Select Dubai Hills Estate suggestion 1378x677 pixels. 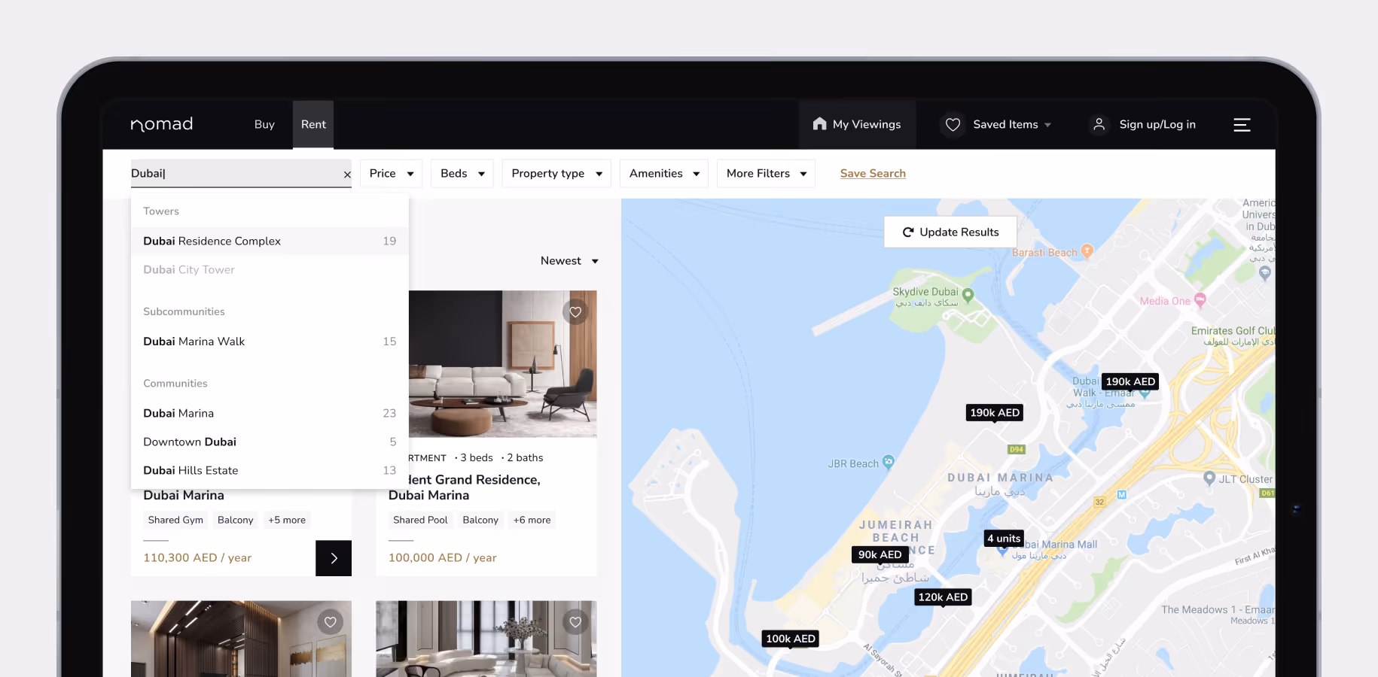(270, 471)
